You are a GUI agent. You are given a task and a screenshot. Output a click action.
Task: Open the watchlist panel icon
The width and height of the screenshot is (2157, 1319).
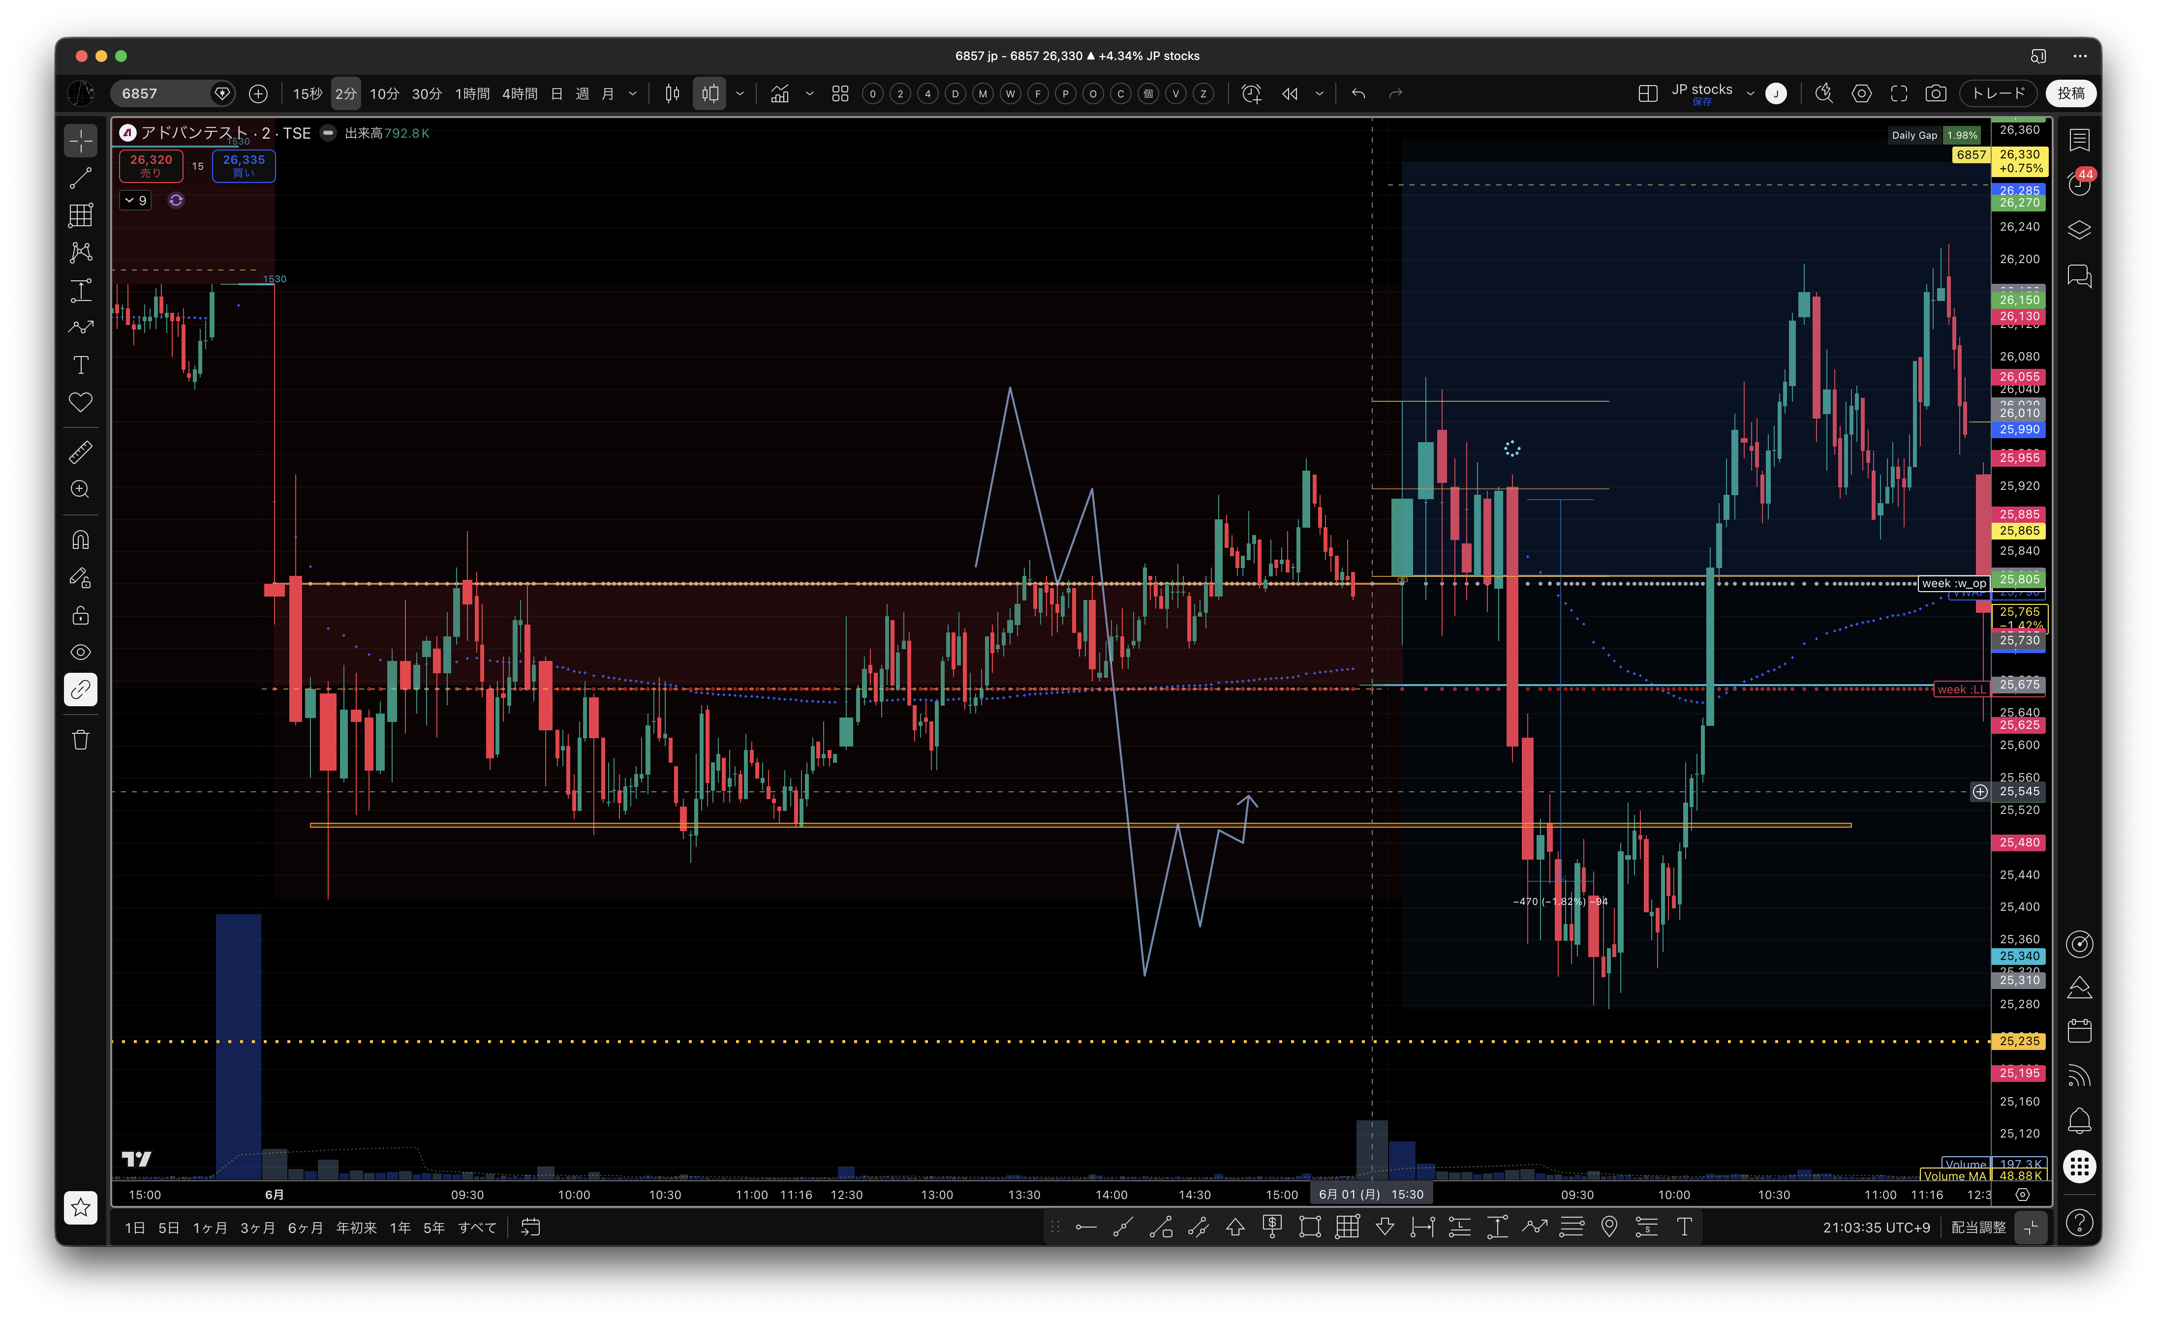[x=2080, y=140]
